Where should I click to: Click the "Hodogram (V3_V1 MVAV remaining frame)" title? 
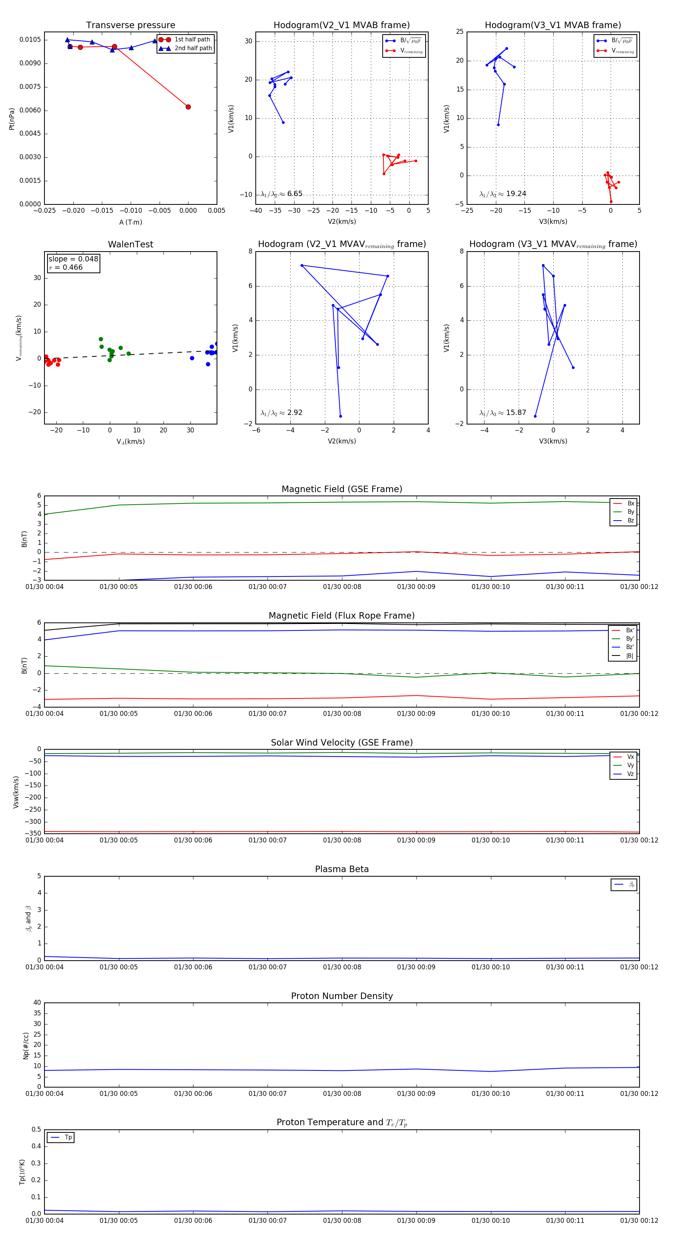(553, 244)
